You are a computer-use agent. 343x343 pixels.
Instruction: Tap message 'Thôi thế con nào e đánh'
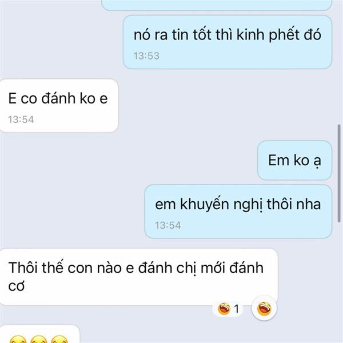tap(139, 277)
